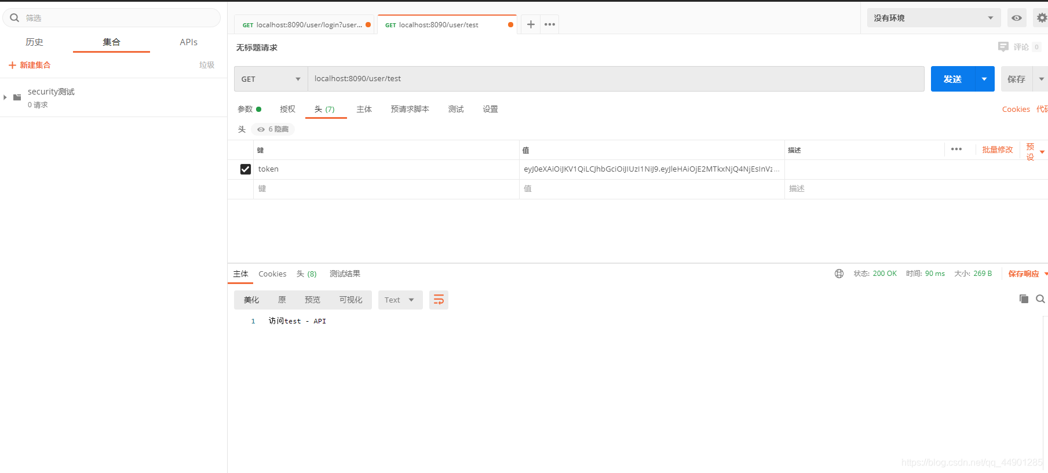Screen dimensions: 1048x473
Task: Click 新建集合 to create collection
Action: coord(35,65)
